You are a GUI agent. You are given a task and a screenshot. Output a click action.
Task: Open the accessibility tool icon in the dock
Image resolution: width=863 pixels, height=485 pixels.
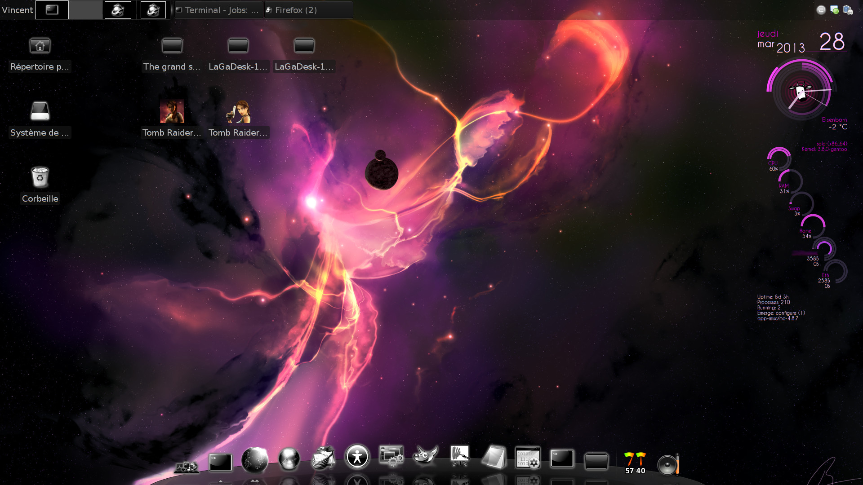tap(357, 456)
